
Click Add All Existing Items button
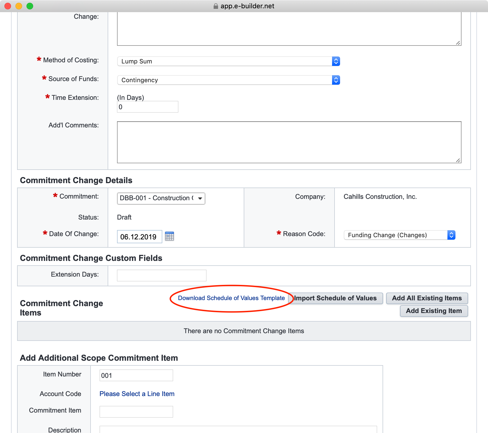pos(427,298)
